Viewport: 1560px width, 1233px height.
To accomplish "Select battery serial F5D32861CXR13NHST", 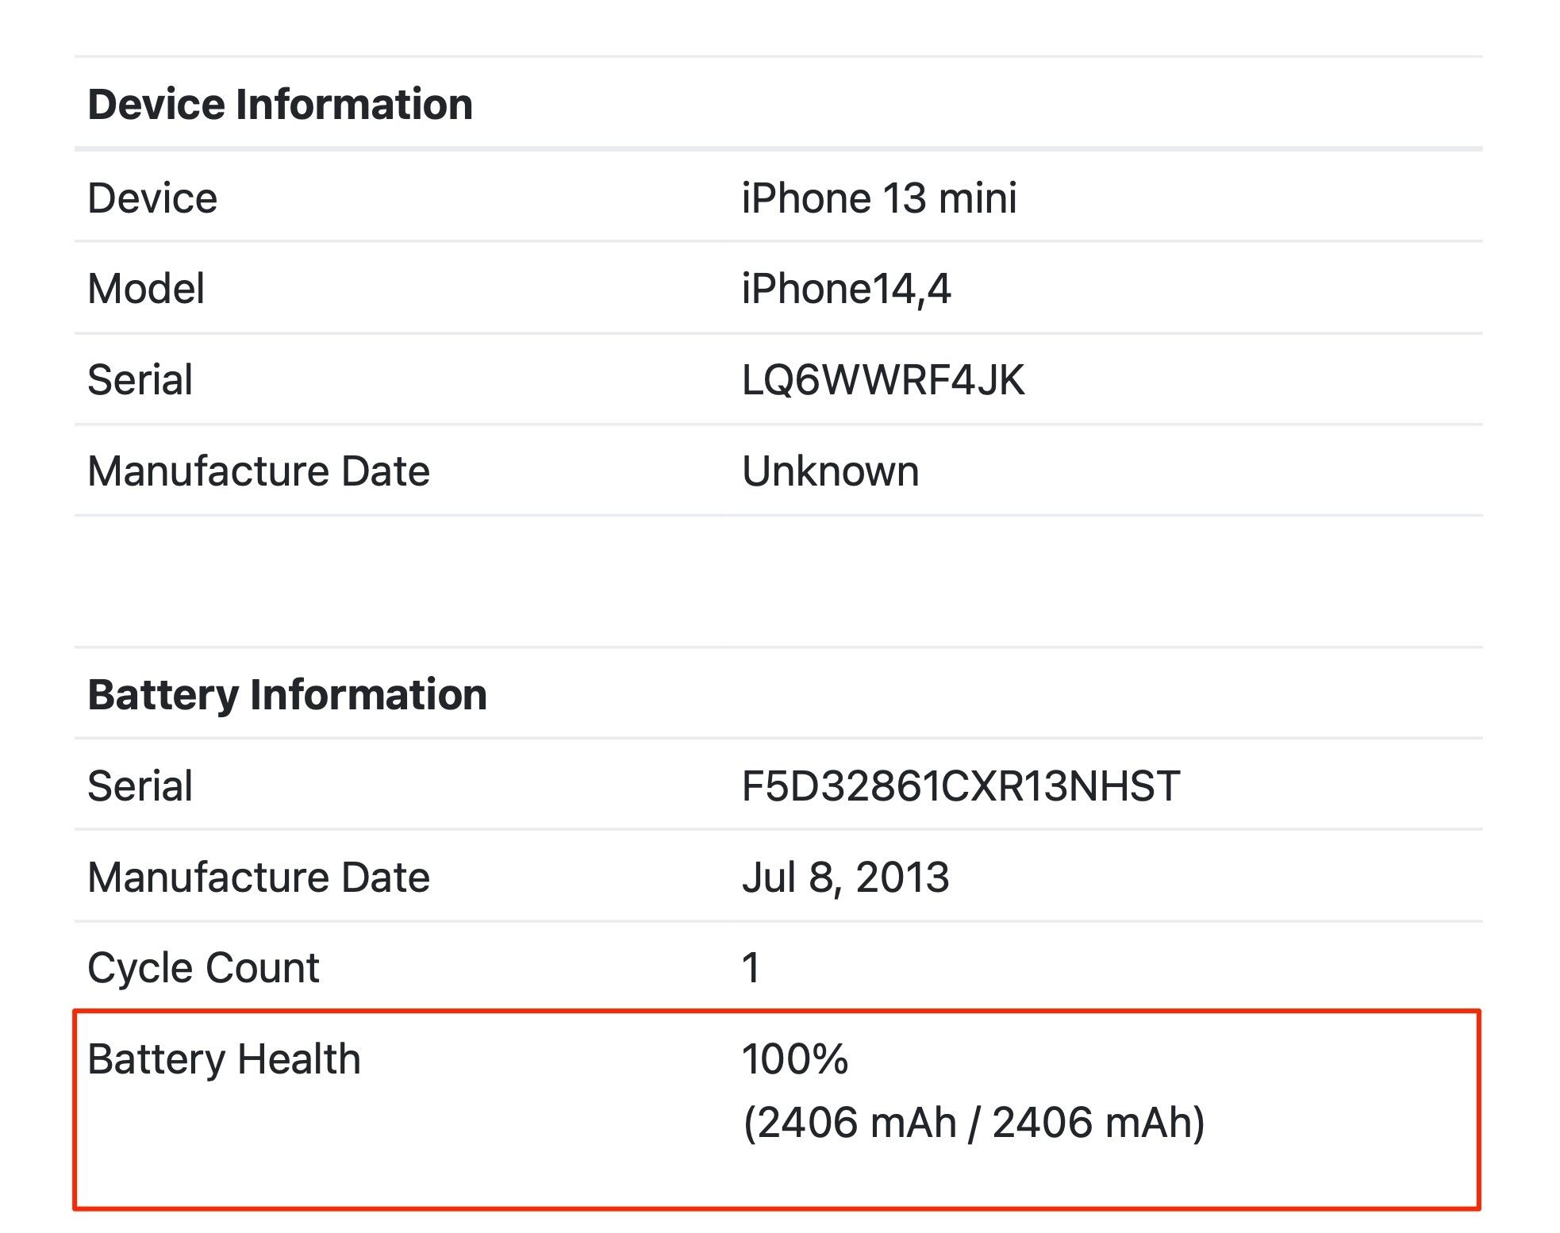I will point(961,786).
